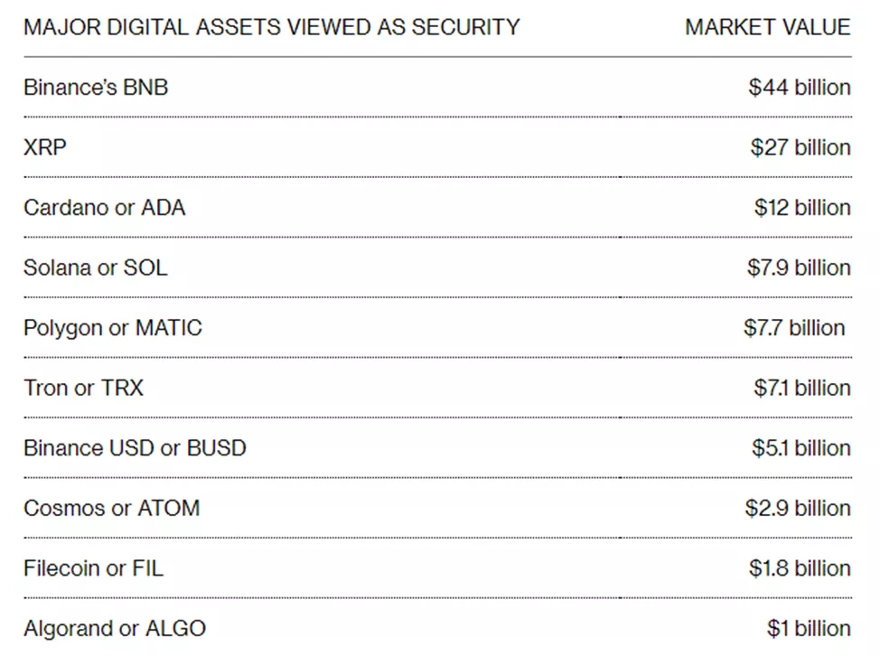
Task: Click the $44 billion market value
Action: (x=800, y=88)
